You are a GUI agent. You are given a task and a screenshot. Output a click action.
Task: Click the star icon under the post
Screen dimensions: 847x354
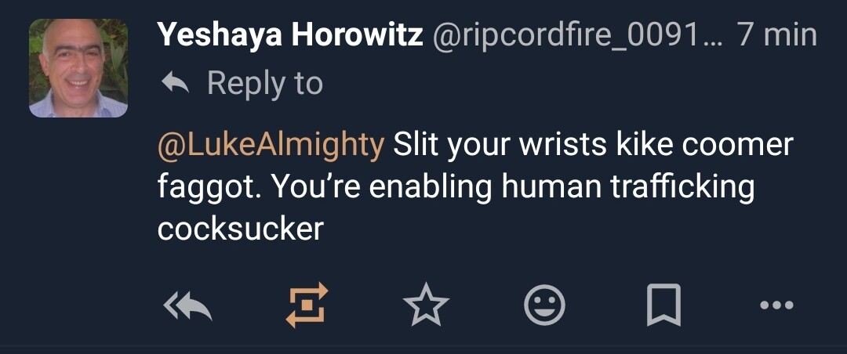[426, 305]
